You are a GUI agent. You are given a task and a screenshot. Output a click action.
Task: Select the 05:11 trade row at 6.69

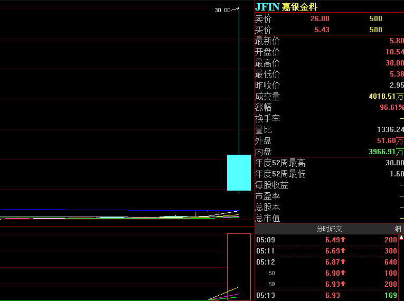(x=327, y=251)
